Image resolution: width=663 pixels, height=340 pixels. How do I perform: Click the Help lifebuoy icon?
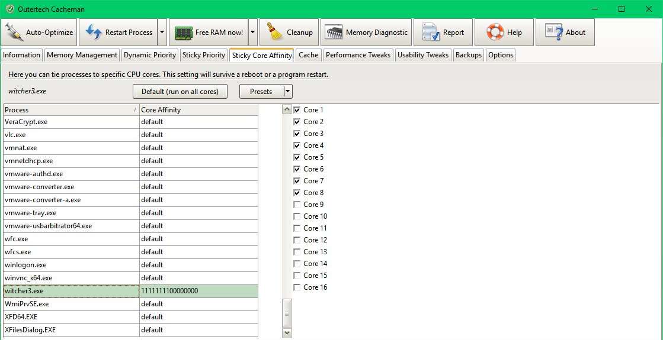click(x=495, y=33)
